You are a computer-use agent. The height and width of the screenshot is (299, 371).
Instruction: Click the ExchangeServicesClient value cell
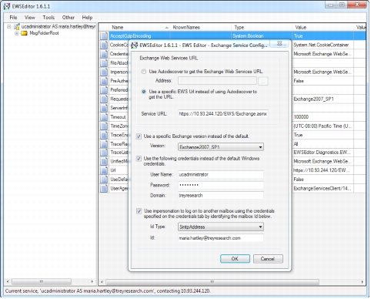323,188
